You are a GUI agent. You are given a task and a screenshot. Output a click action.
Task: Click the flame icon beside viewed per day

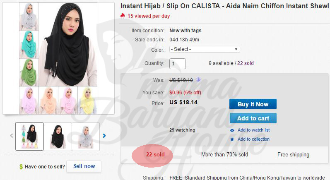[x=122, y=16]
